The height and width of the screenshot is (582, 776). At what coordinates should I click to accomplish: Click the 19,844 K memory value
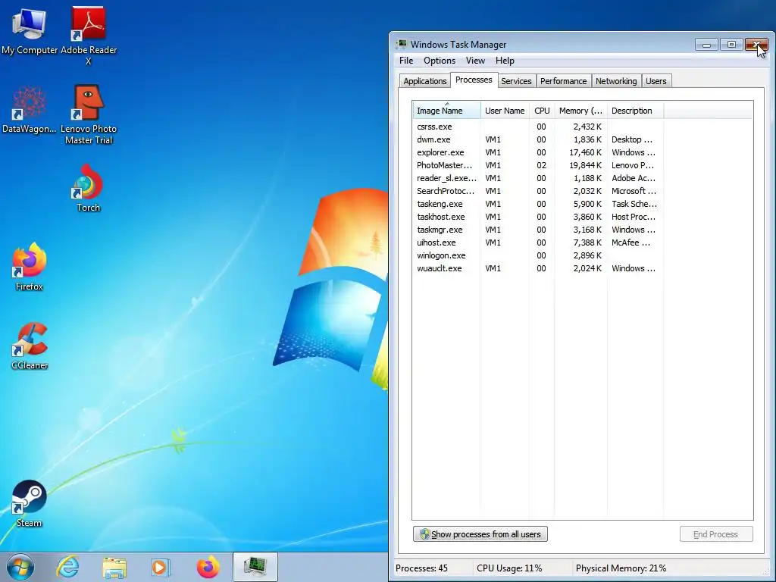[x=586, y=165]
